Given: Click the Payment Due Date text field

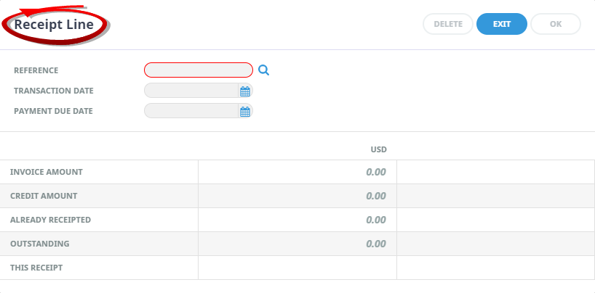Looking at the screenshot, I should (191, 111).
